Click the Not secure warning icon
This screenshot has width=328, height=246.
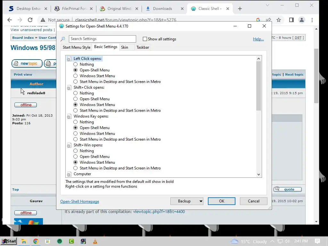pyautogui.click(x=43, y=20)
